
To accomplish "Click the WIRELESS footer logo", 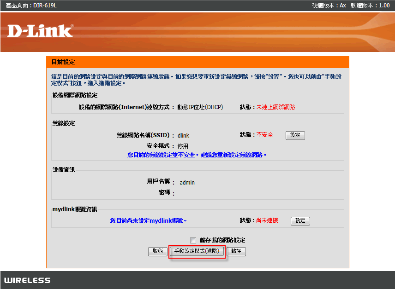I will coord(27,280).
